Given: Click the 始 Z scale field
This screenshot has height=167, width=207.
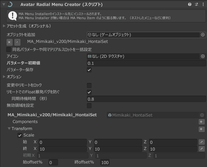Looking at the screenshot, I should point(173,142).
